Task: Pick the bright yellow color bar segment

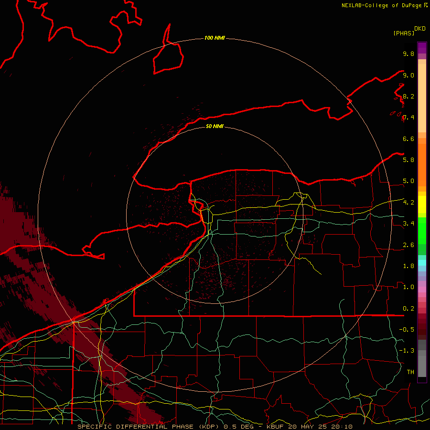Action: point(422,204)
